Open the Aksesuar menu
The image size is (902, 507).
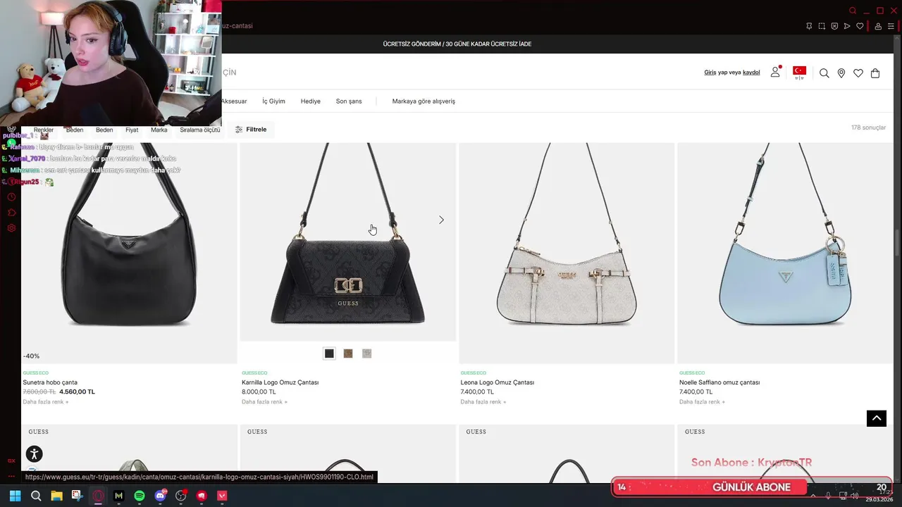point(234,101)
